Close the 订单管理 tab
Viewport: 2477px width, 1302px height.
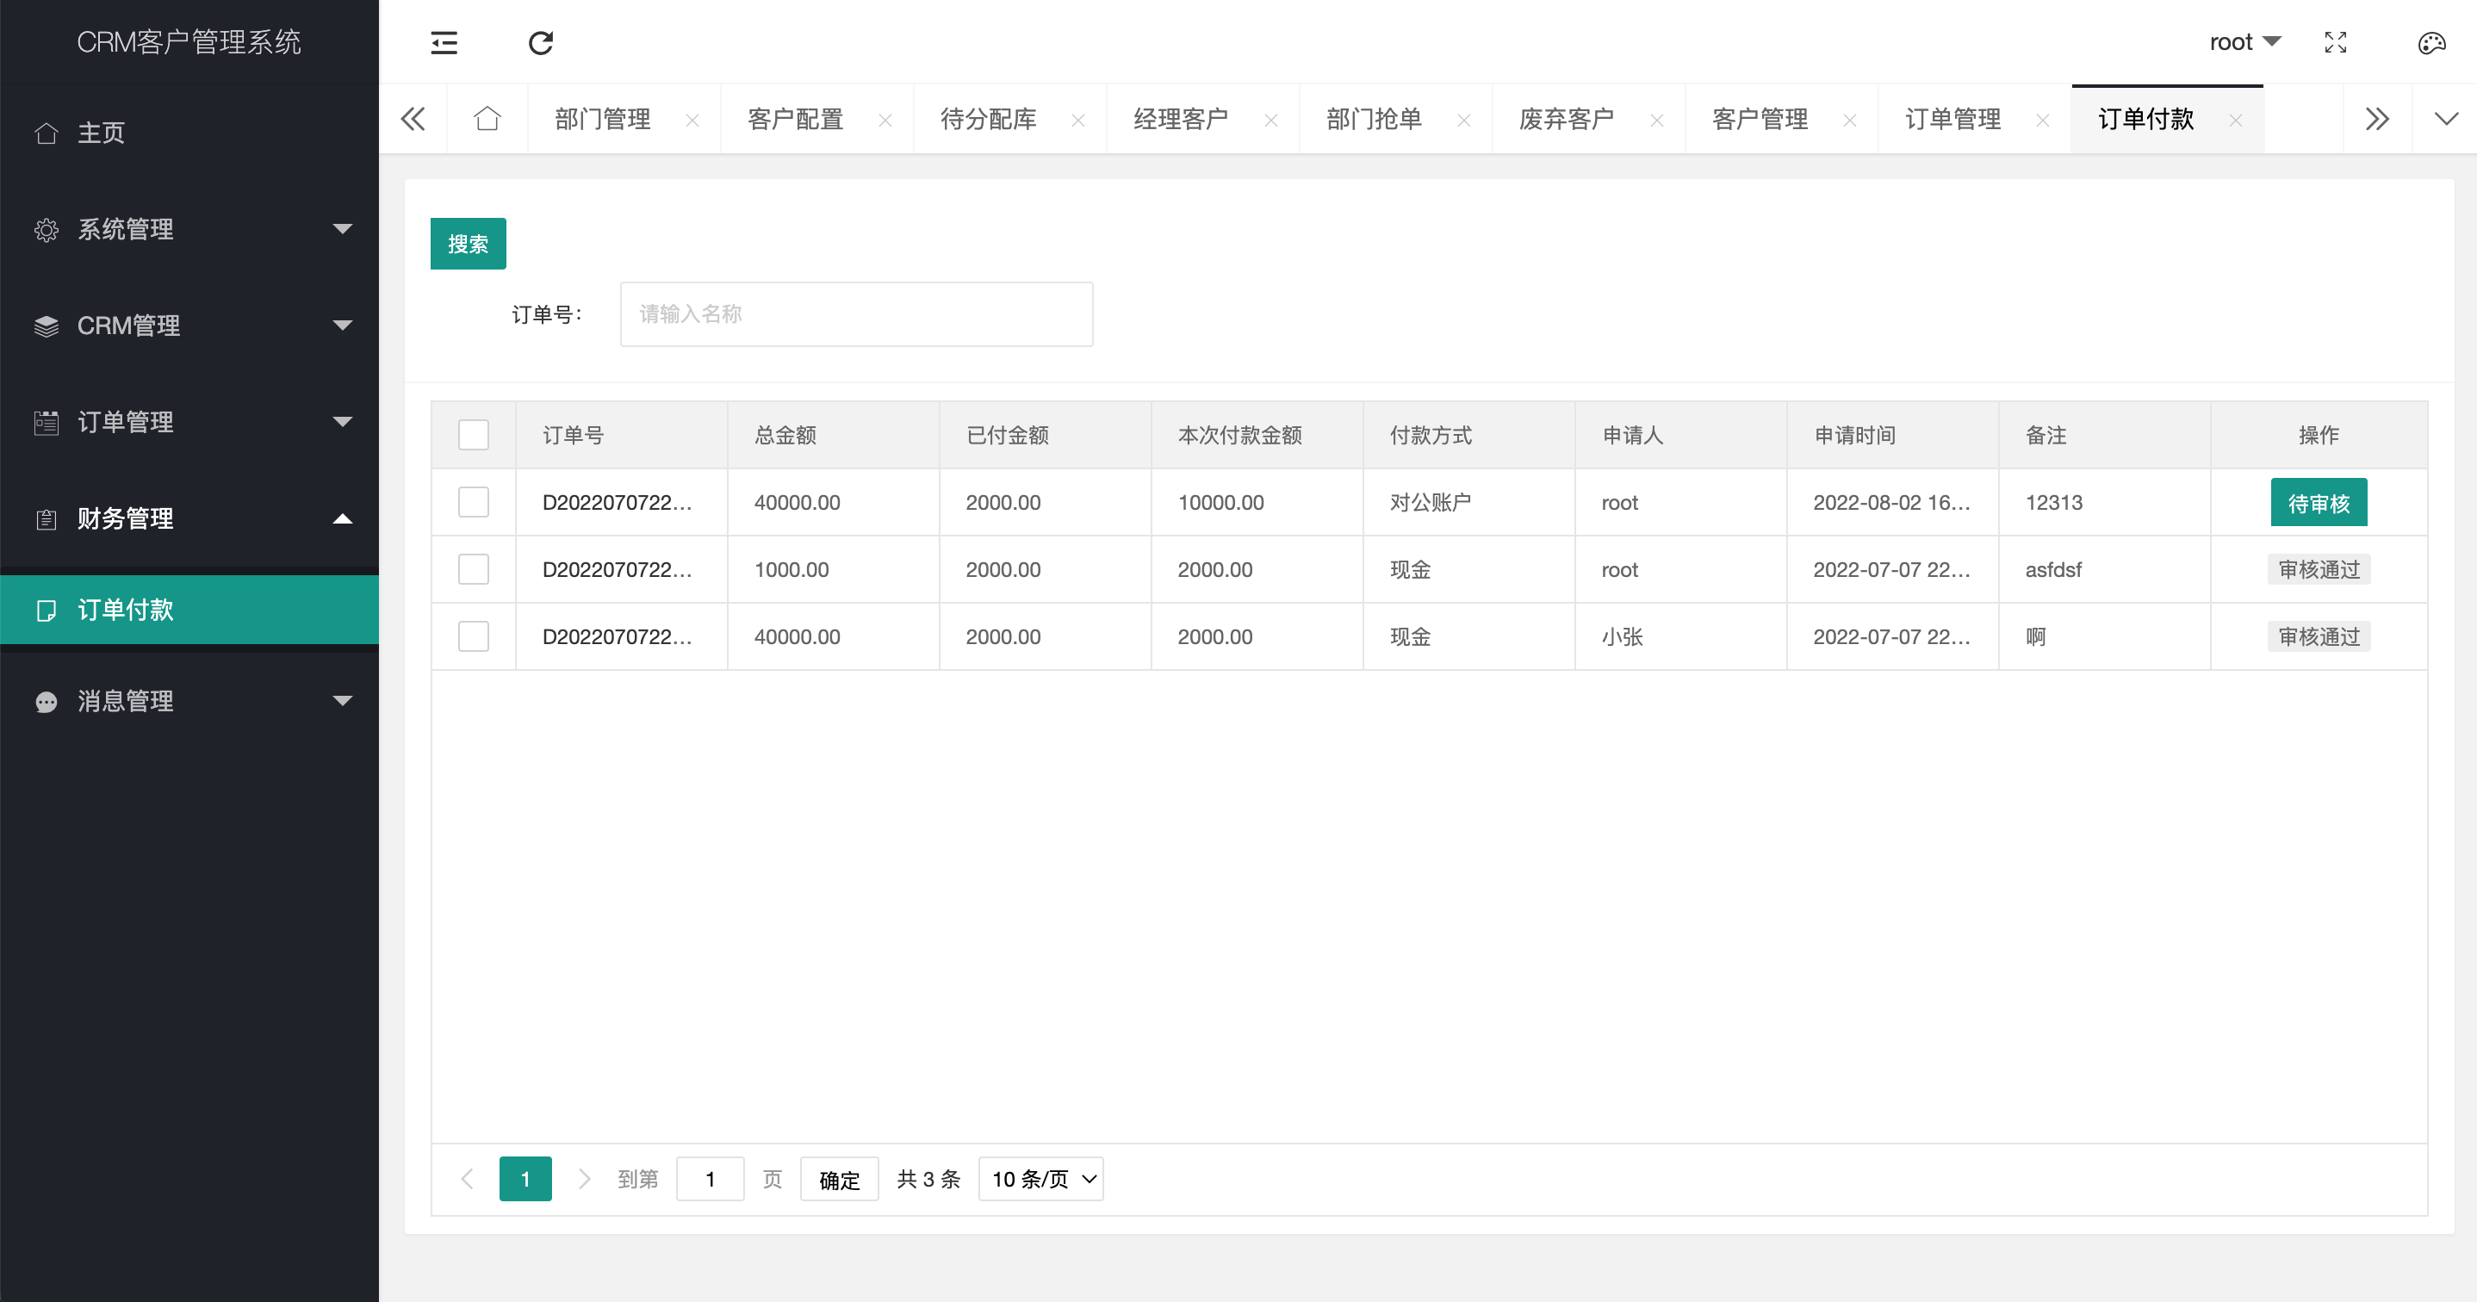(2042, 121)
